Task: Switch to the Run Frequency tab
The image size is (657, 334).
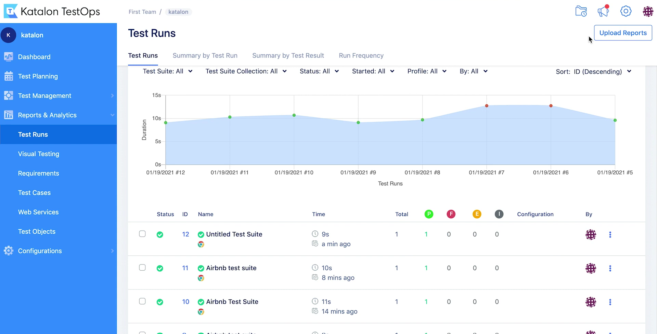Action: (361, 55)
